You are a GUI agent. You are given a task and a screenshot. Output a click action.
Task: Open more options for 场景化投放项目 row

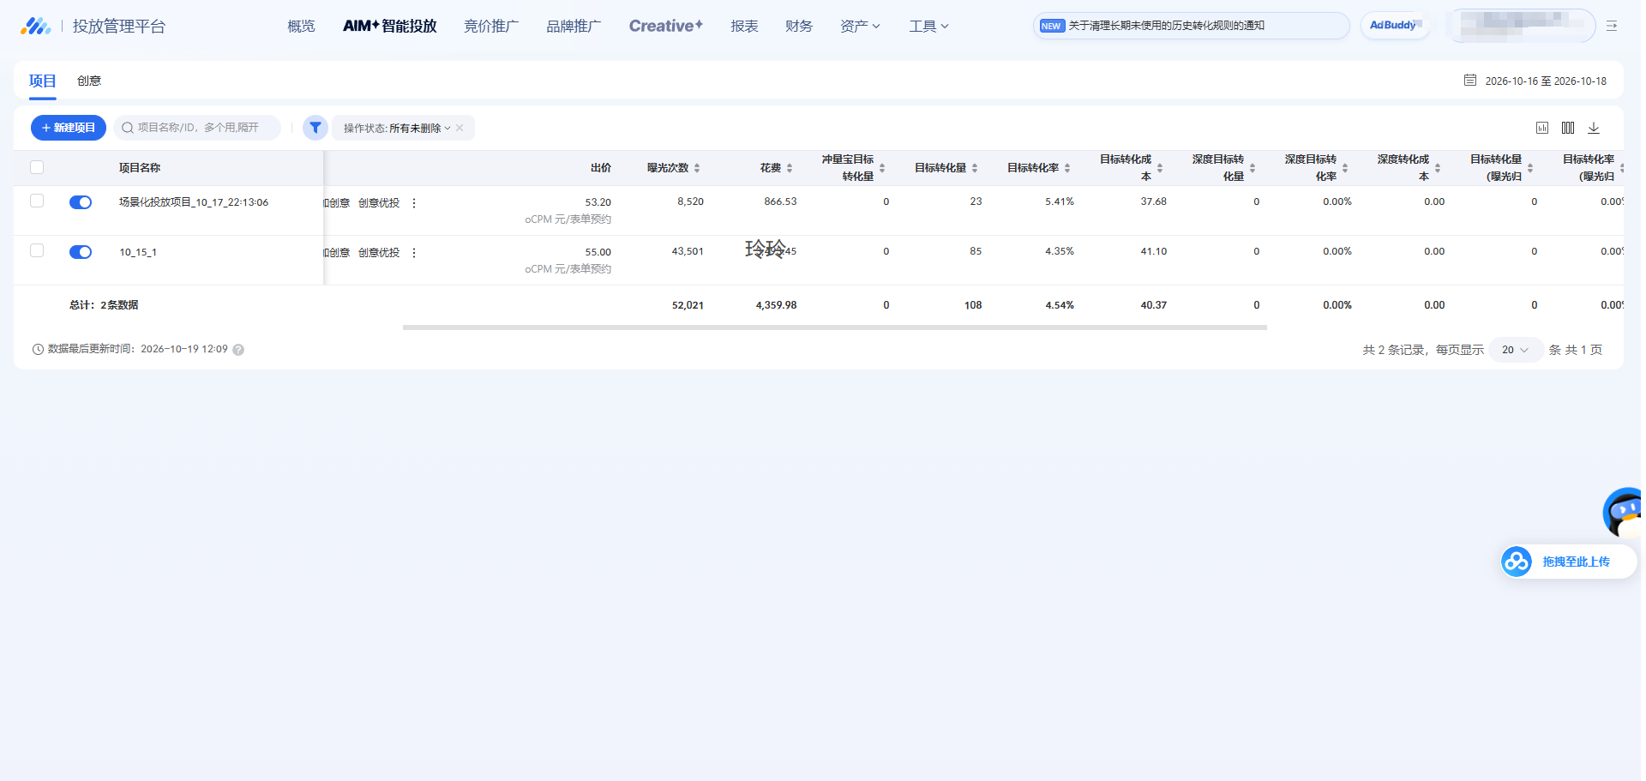click(x=414, y=203)
